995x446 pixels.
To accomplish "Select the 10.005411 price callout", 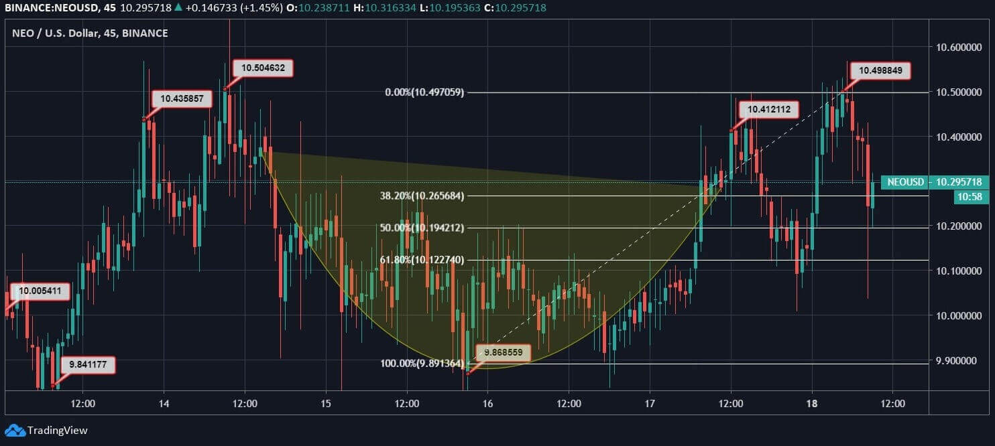I will click(40, 291).
